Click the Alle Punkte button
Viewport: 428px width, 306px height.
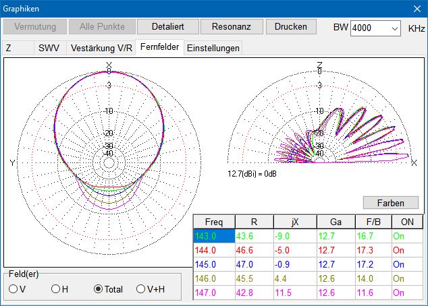[x=102, y=27]
